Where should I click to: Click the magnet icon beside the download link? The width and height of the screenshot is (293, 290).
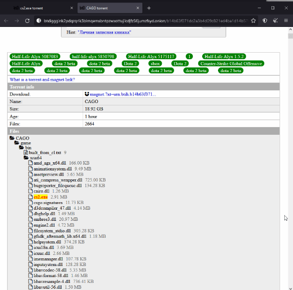[87, 94]
